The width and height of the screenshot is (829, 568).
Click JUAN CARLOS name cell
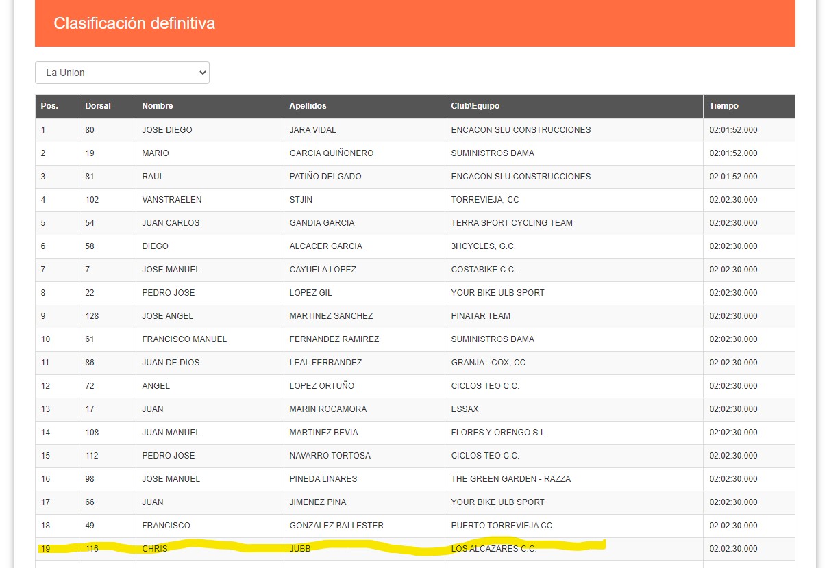click(x=171, y=223)
